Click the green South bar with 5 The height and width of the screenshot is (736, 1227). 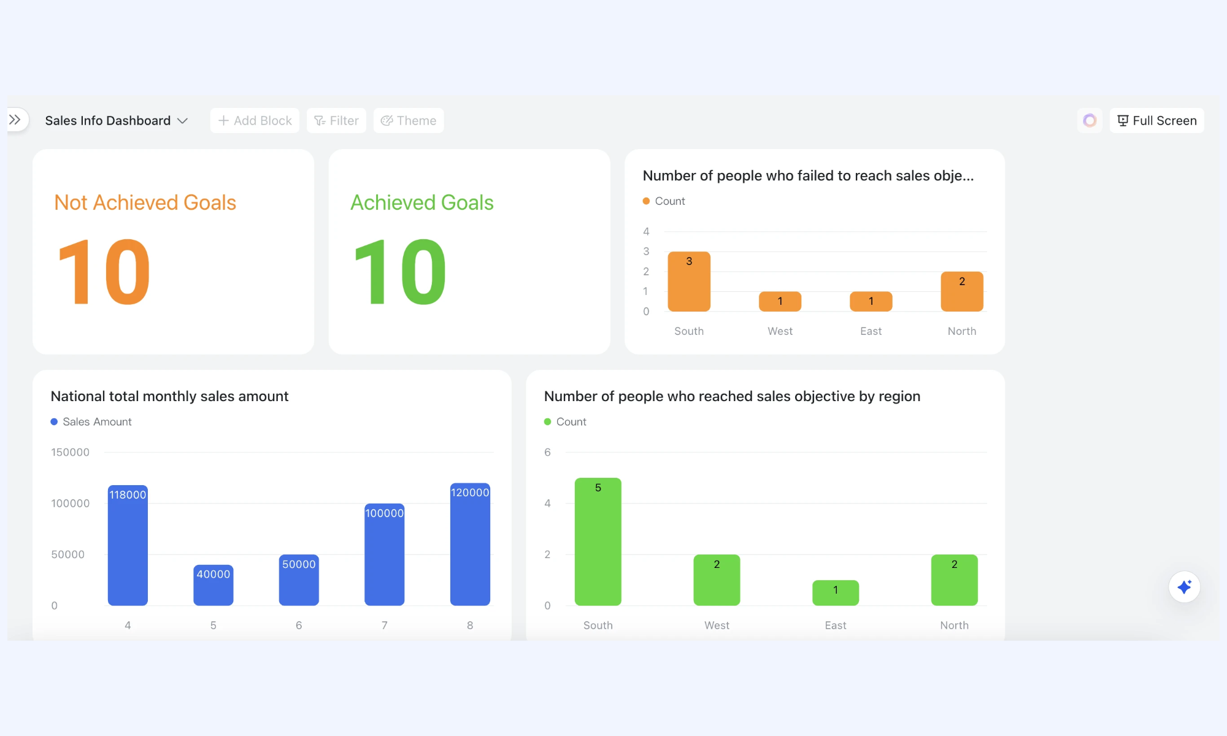pyautogui.click(x=598, y=542)
